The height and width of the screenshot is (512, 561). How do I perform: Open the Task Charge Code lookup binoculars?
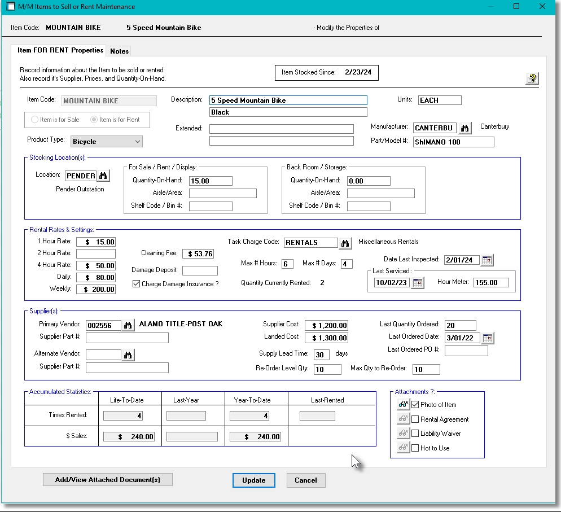click(x=345, y=242)
